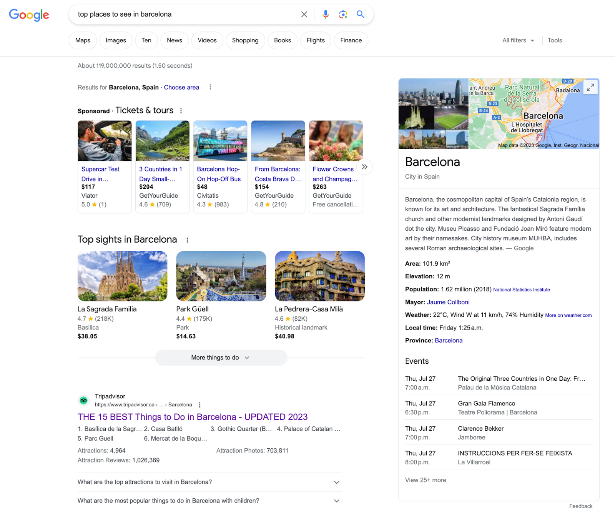Switch to the Books tab
Image resolution: width=615 pixels, height=516 pixels.
point(283,40)
